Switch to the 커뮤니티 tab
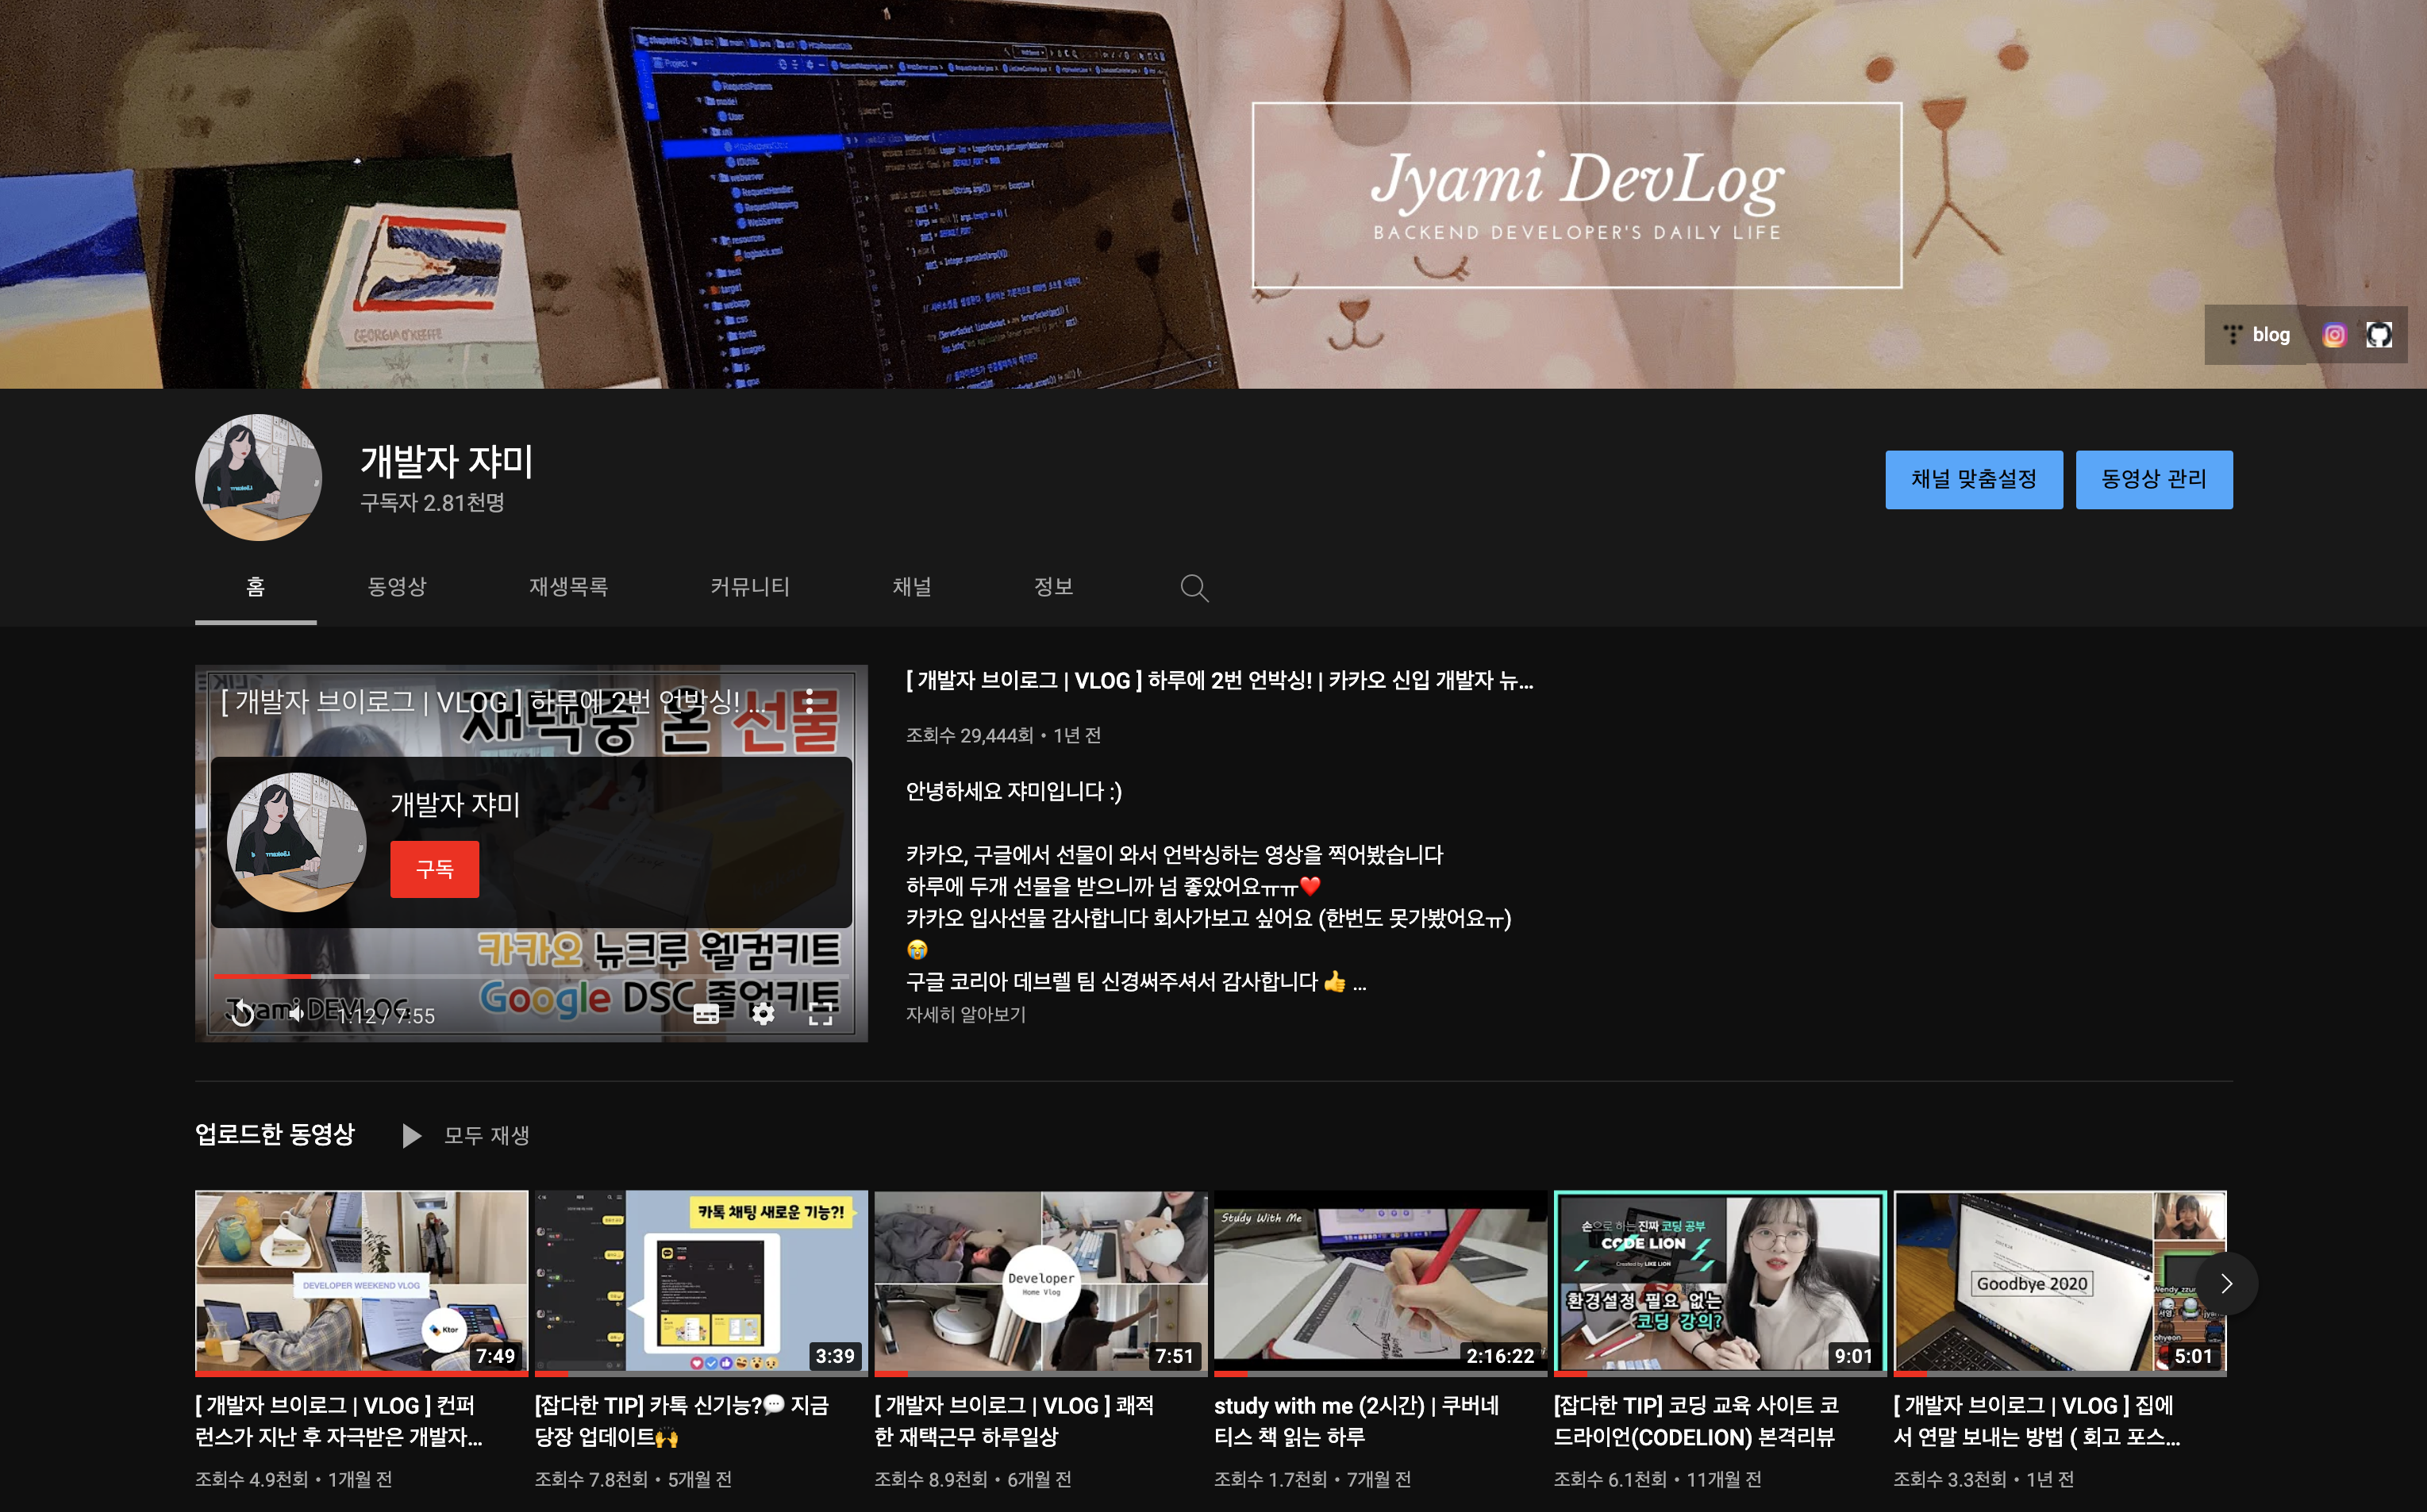The image size is (2427, 1512). pos(749,587)
